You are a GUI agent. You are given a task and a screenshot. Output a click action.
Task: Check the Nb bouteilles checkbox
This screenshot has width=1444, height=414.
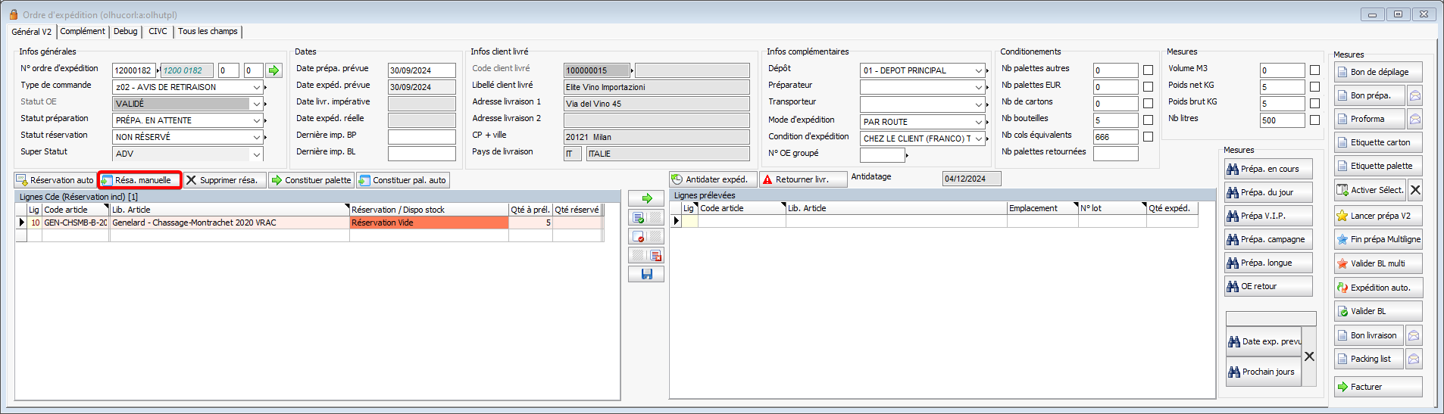pos(1148,120)
